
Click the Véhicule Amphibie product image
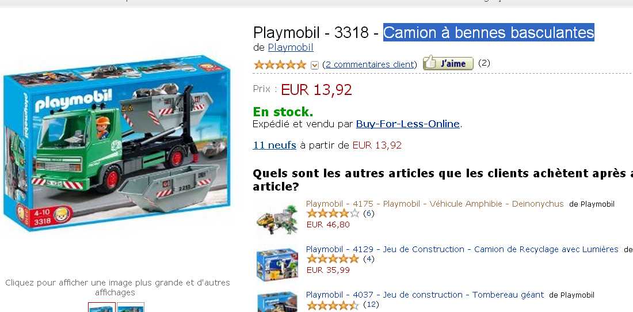click(x=277, y=220)
